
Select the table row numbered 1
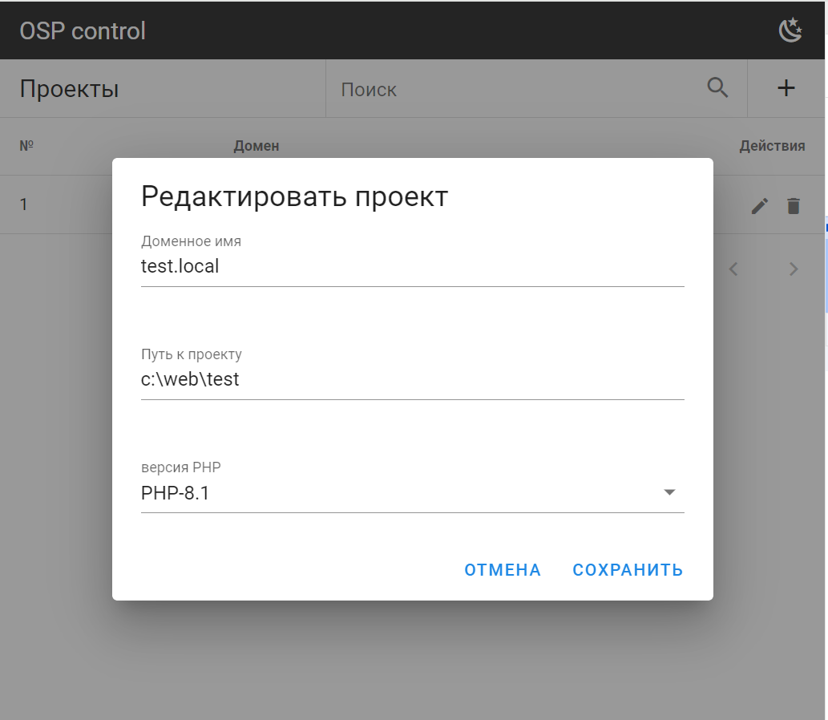24,204
